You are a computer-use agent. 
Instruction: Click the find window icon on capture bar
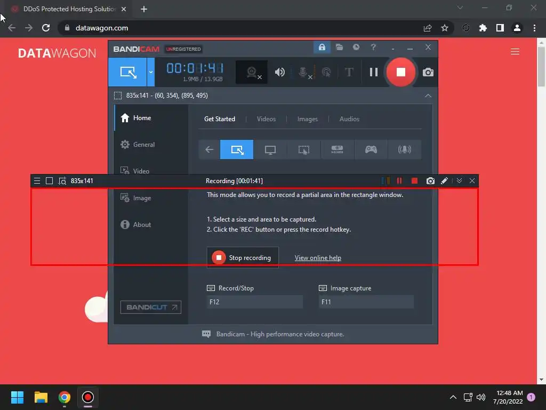(62, 181)
